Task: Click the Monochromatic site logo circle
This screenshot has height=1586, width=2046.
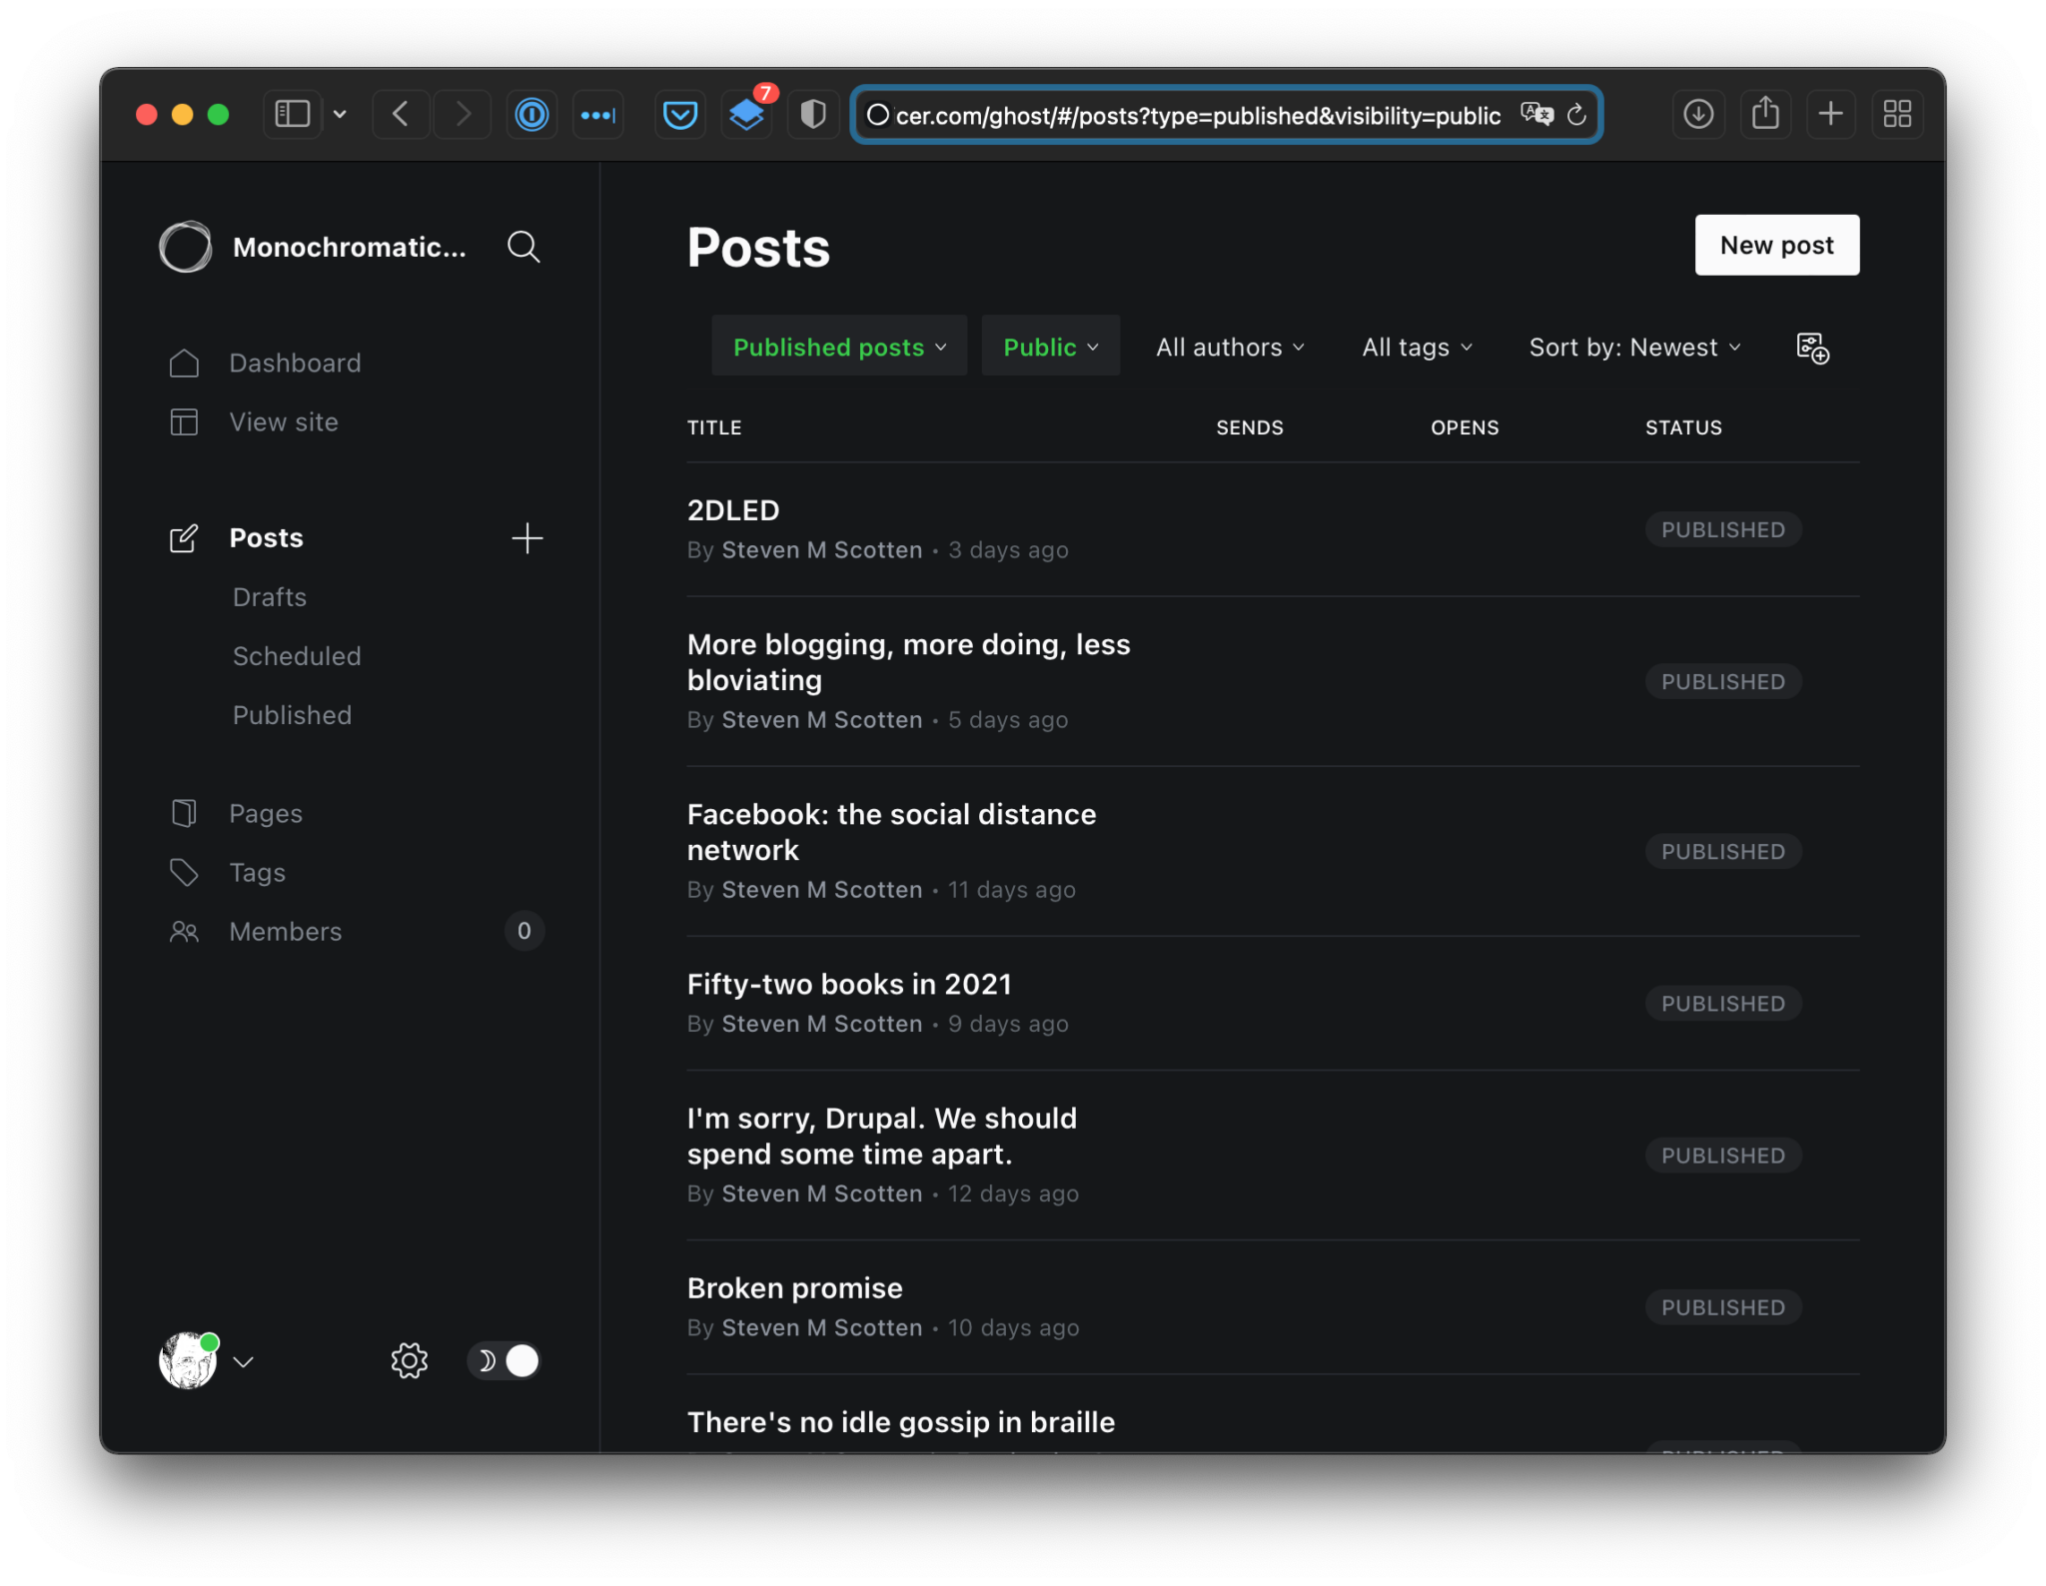Action: [186, 247]
